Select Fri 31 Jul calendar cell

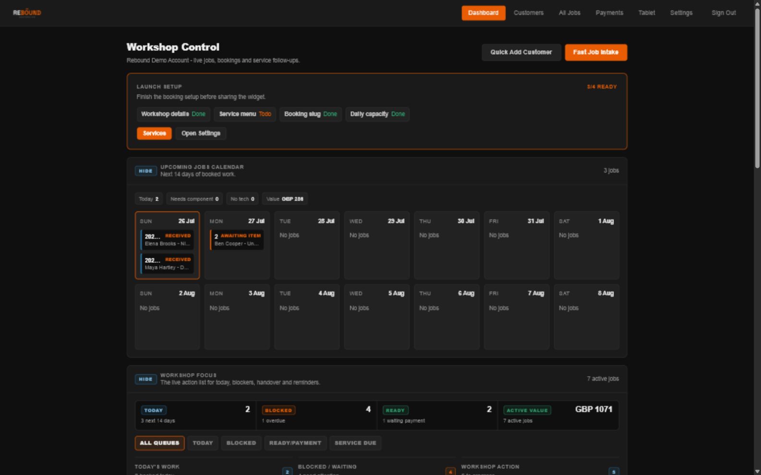517,245
